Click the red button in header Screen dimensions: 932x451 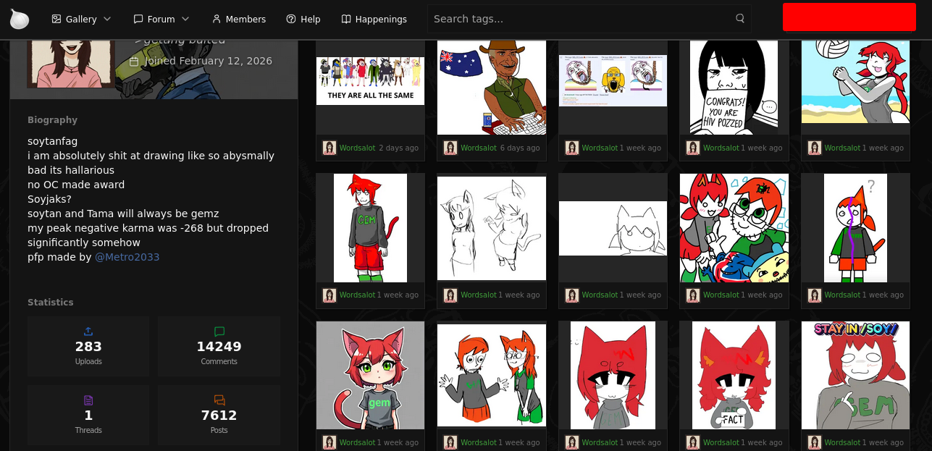pyautogui.click(x=849, y=17)
